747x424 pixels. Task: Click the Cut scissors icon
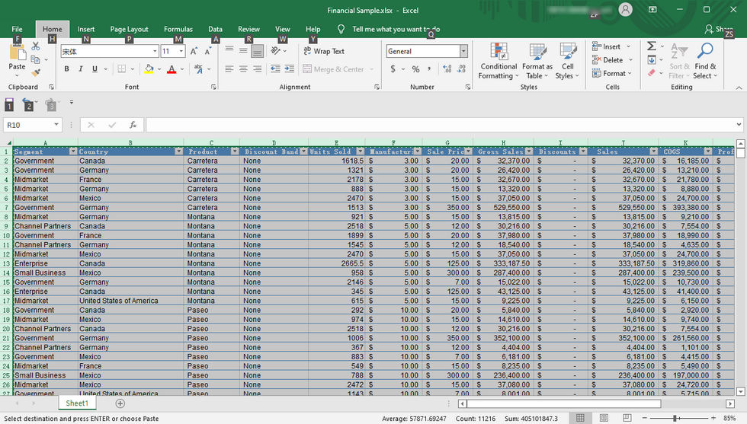(x=35, y=47)
